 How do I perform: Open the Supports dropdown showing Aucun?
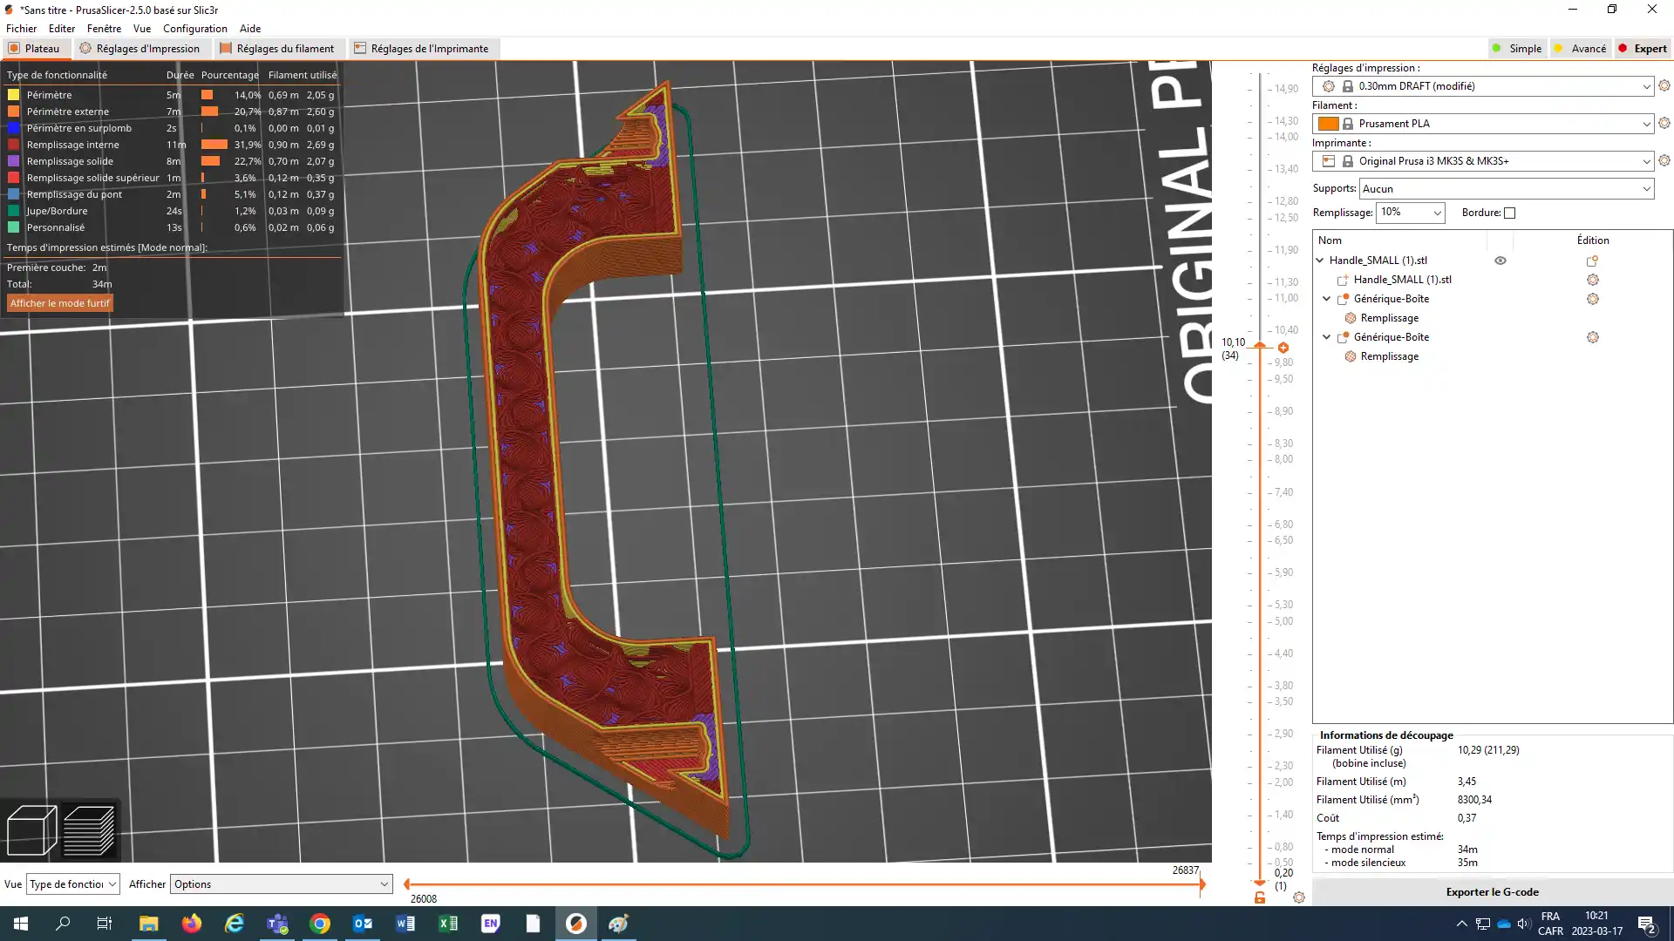click(1507, 189)
